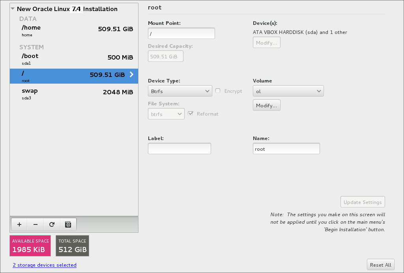The image size is (404, 273).
Task: Add a new mount point with the plus icon
Action: (x=19, y=224)
